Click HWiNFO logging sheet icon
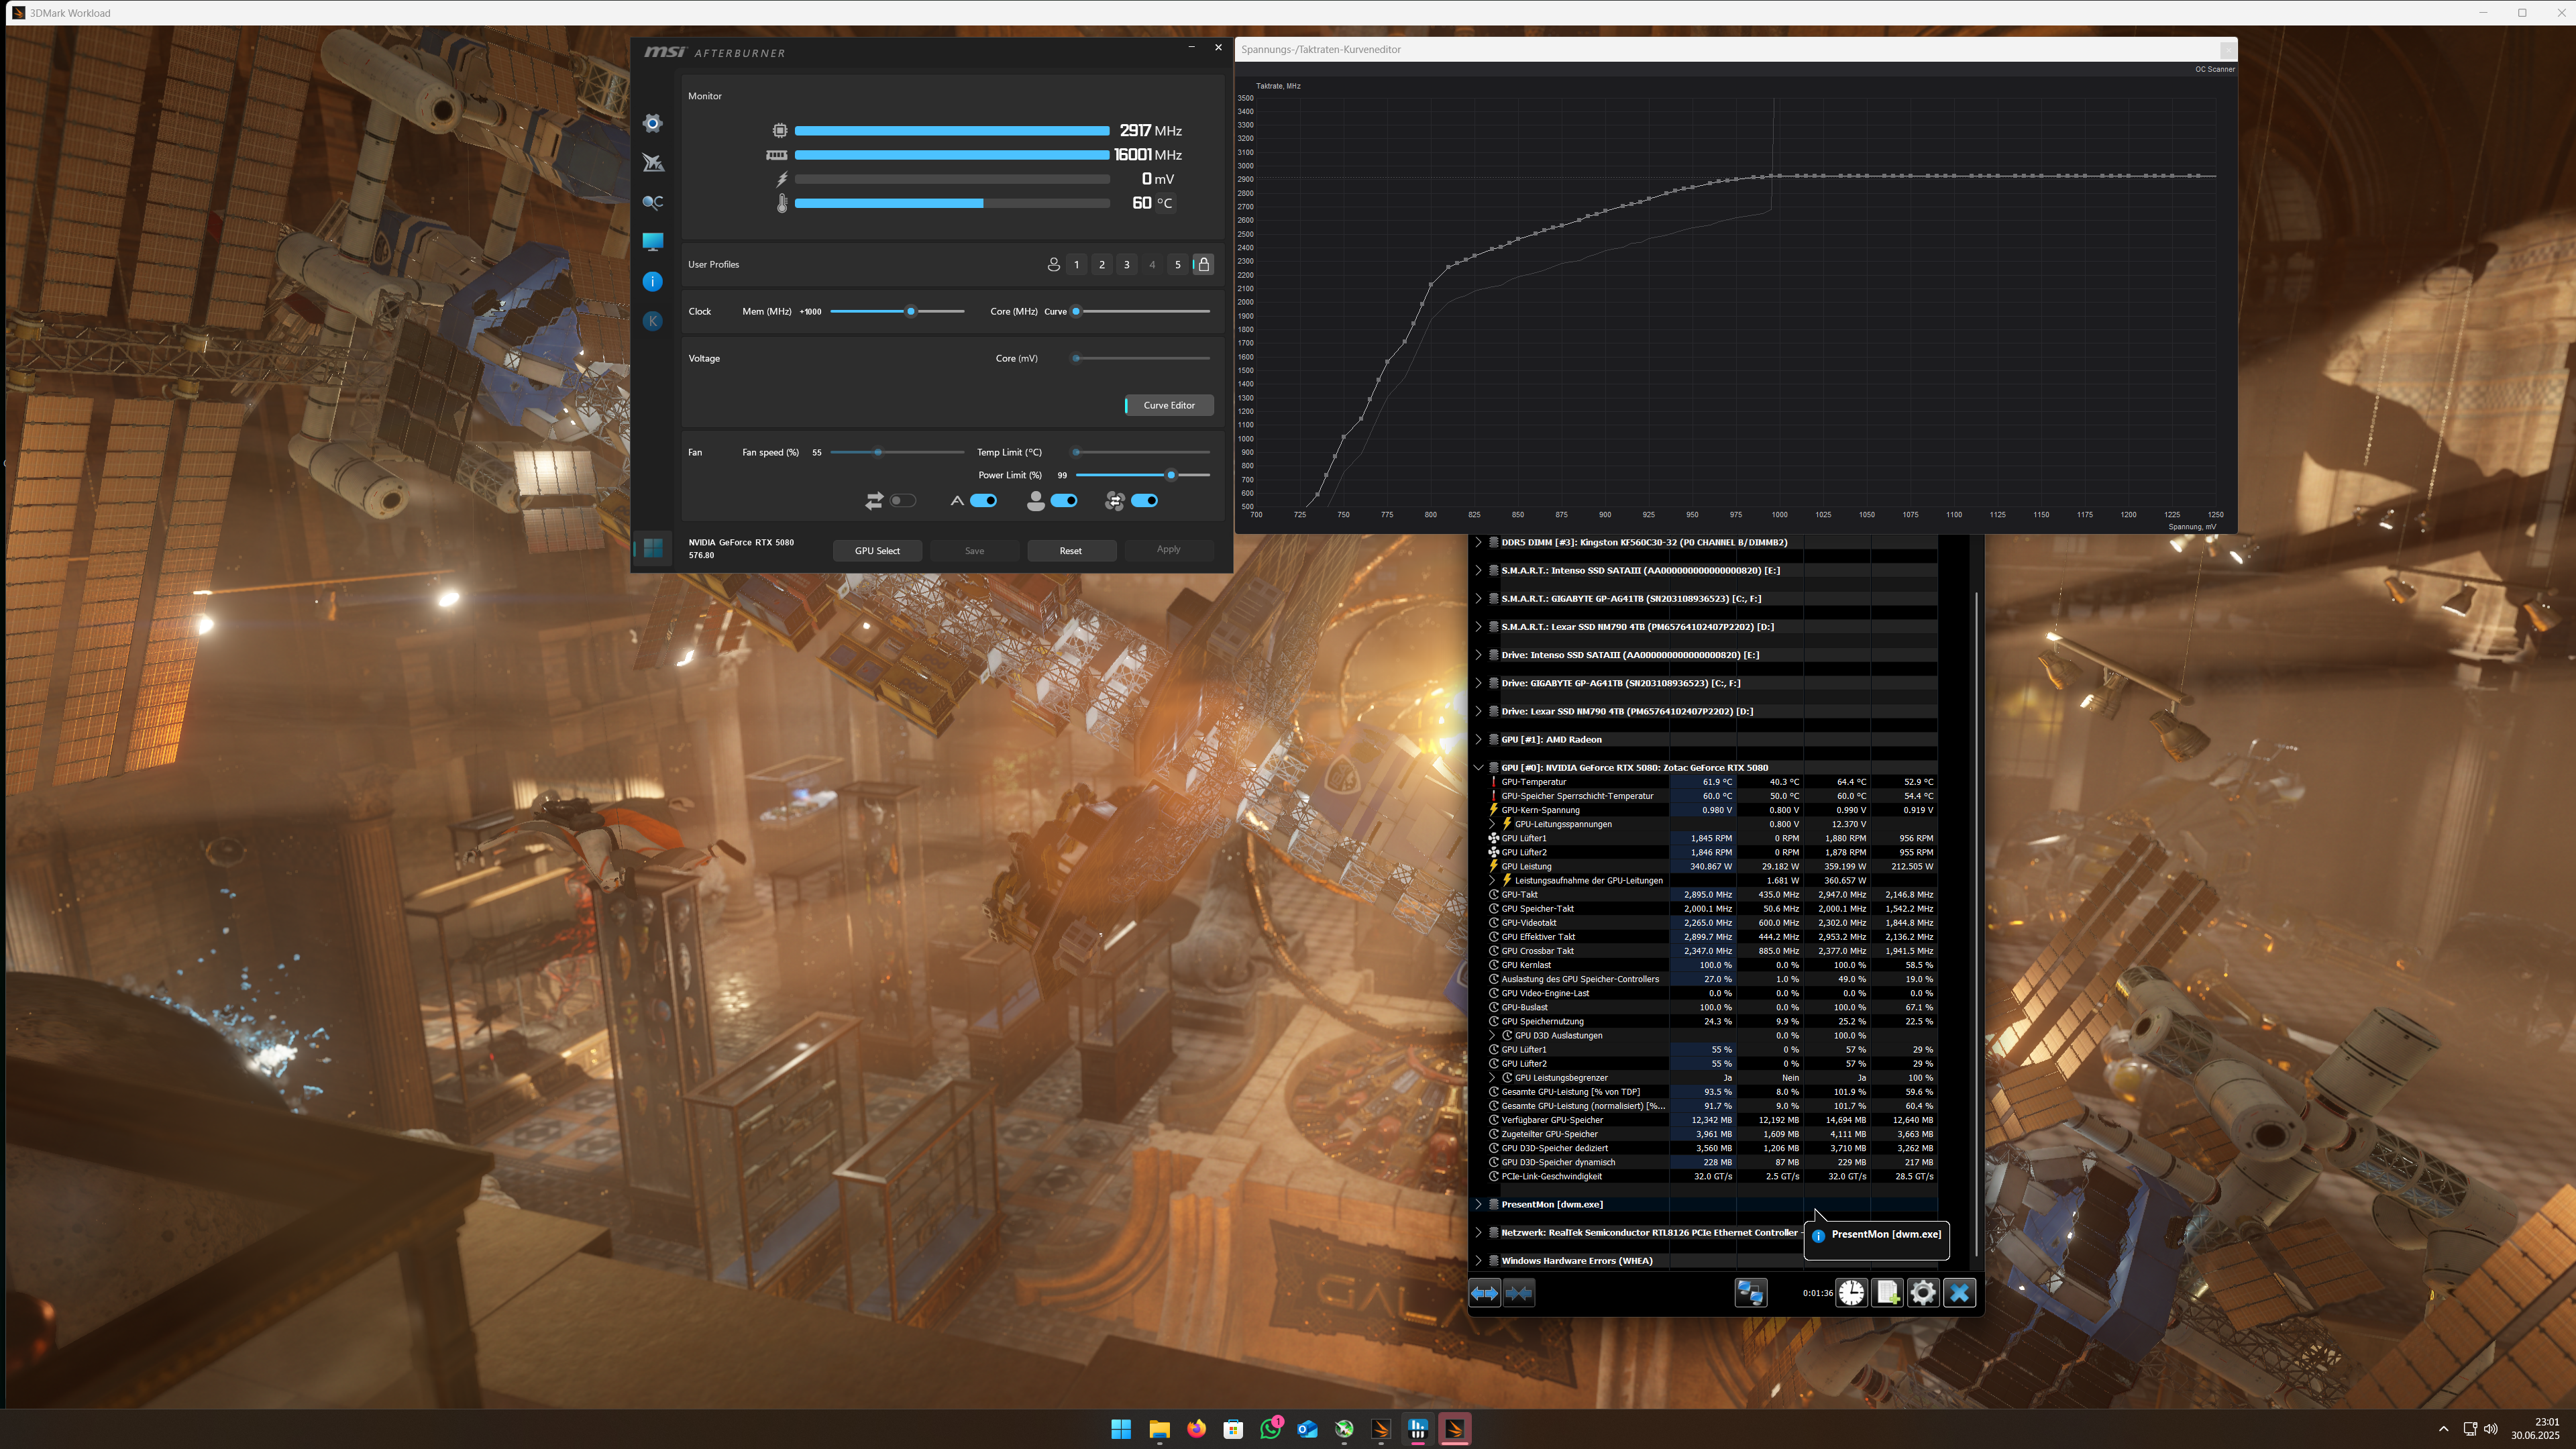The height and width of the screenshot is (1449, 2576). [x=1887, y=1293]
